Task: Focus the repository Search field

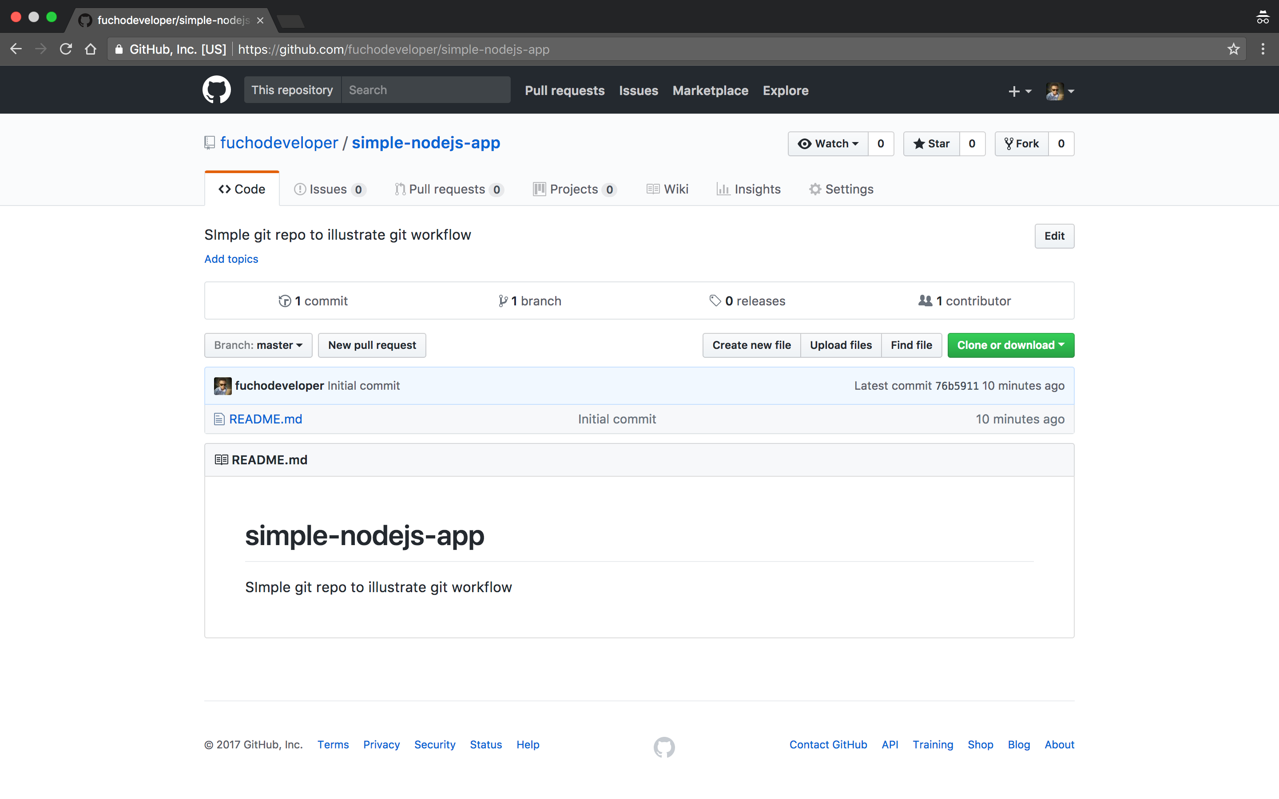Action: [x=425, y=90]
